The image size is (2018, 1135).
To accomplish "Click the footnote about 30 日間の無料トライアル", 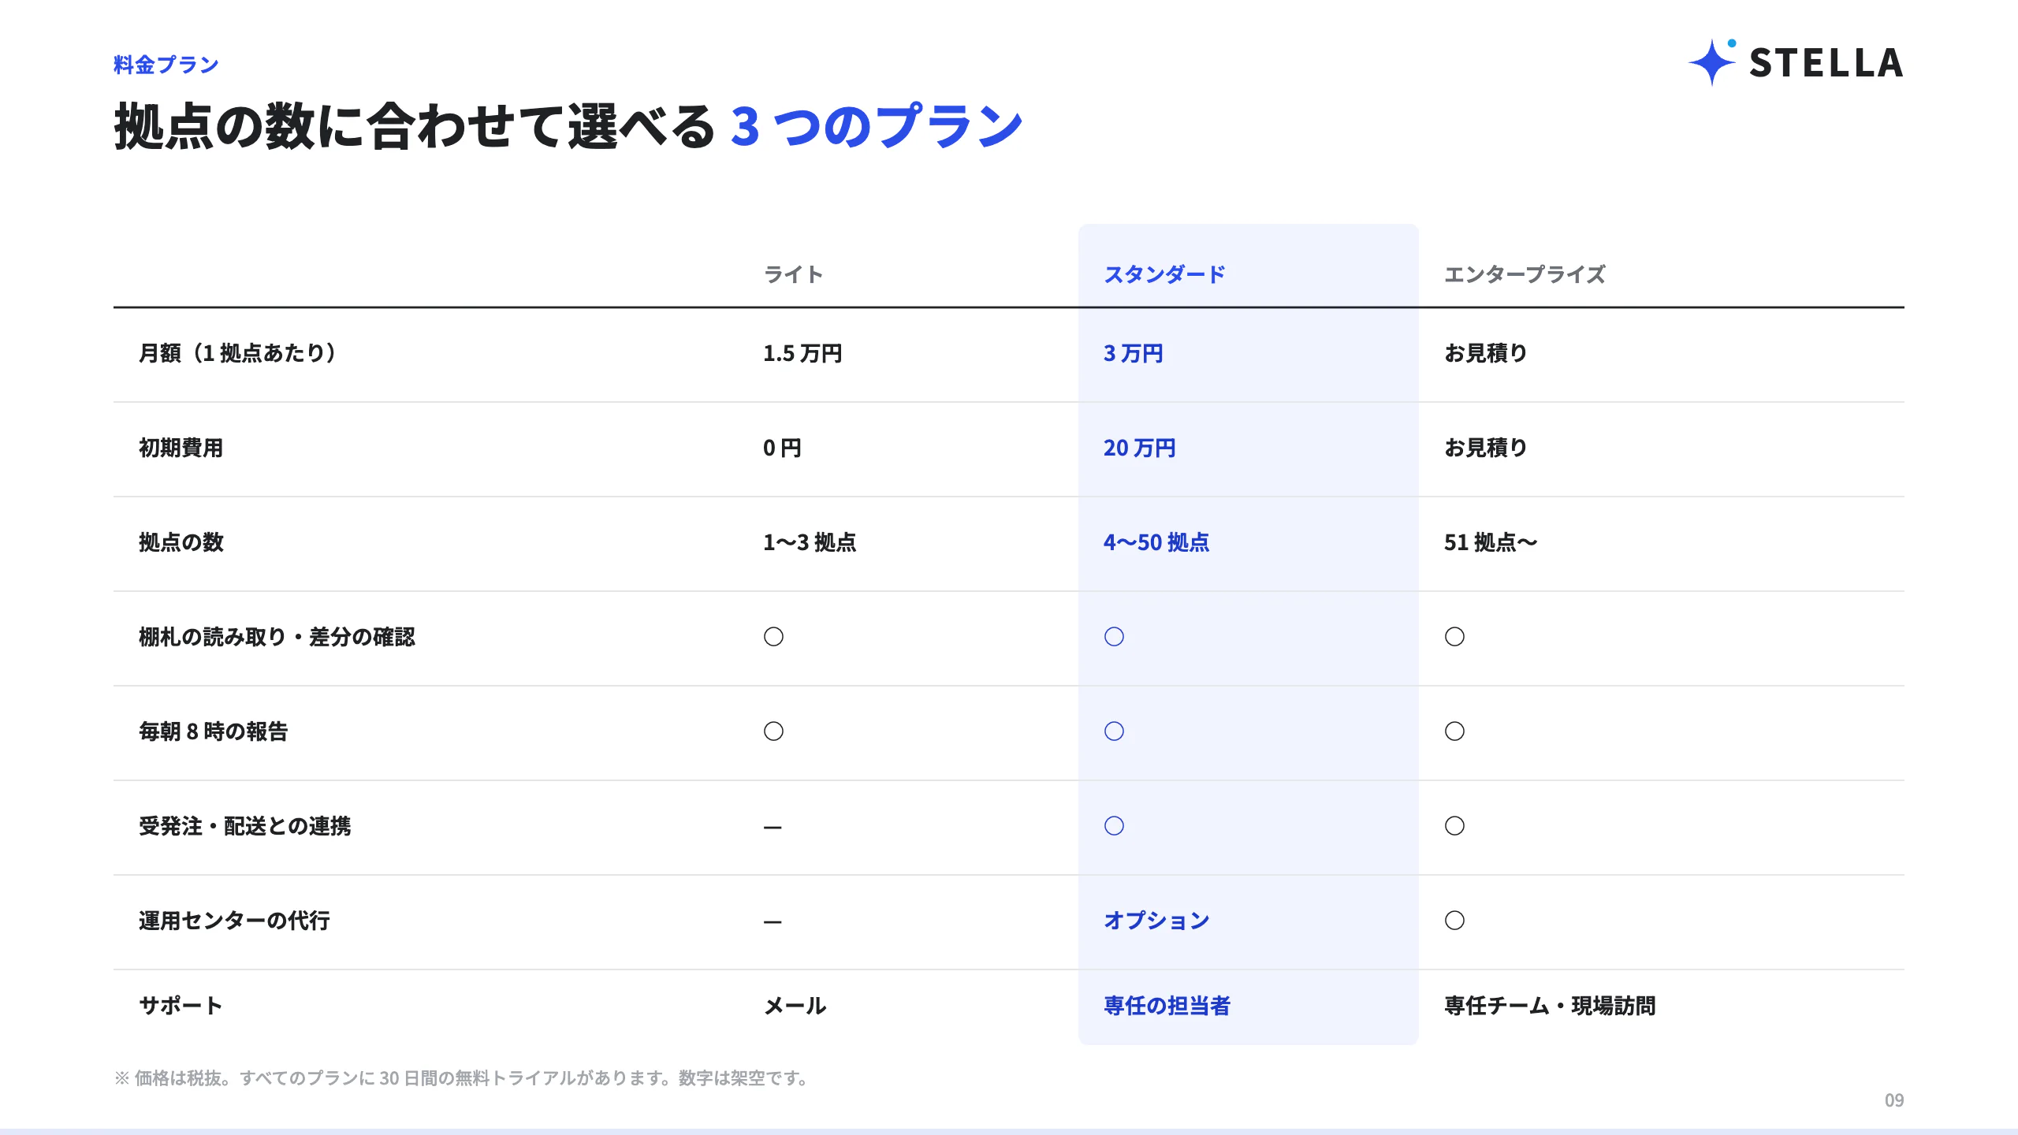I will 463,1078.
